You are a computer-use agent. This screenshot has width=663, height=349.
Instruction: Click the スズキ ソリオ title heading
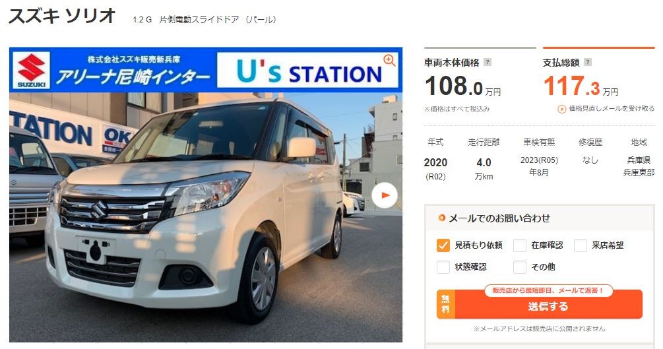click(62, 17)
